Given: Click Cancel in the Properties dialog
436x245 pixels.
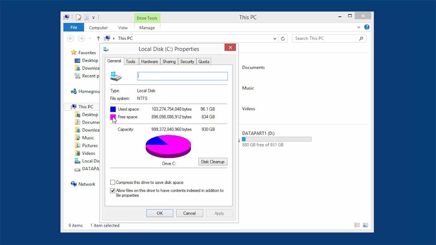Looking at the screenshot, I should click(189, 213).
